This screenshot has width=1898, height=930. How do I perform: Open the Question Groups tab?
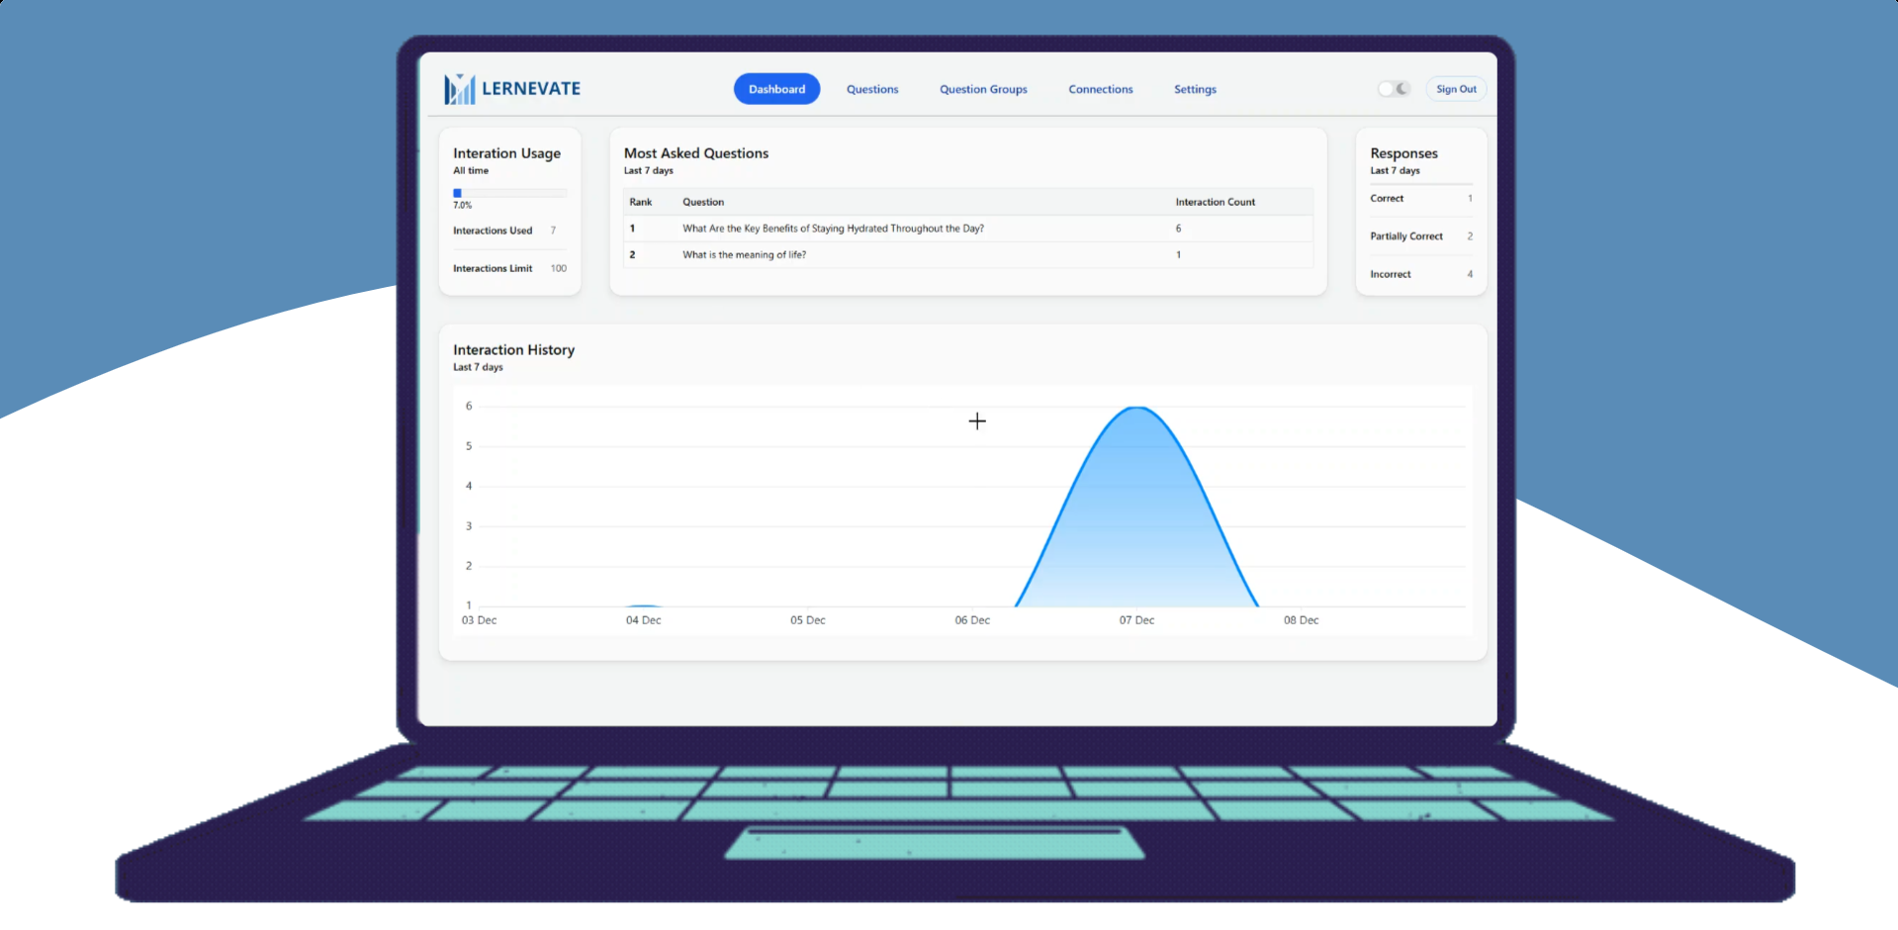(x=983, y=89)
